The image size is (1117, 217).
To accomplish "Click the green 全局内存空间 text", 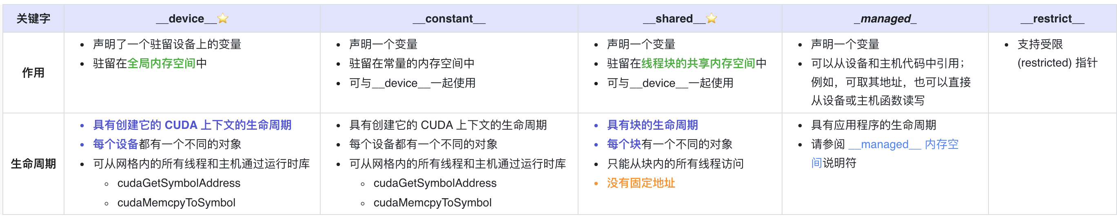I will [161, 64].
